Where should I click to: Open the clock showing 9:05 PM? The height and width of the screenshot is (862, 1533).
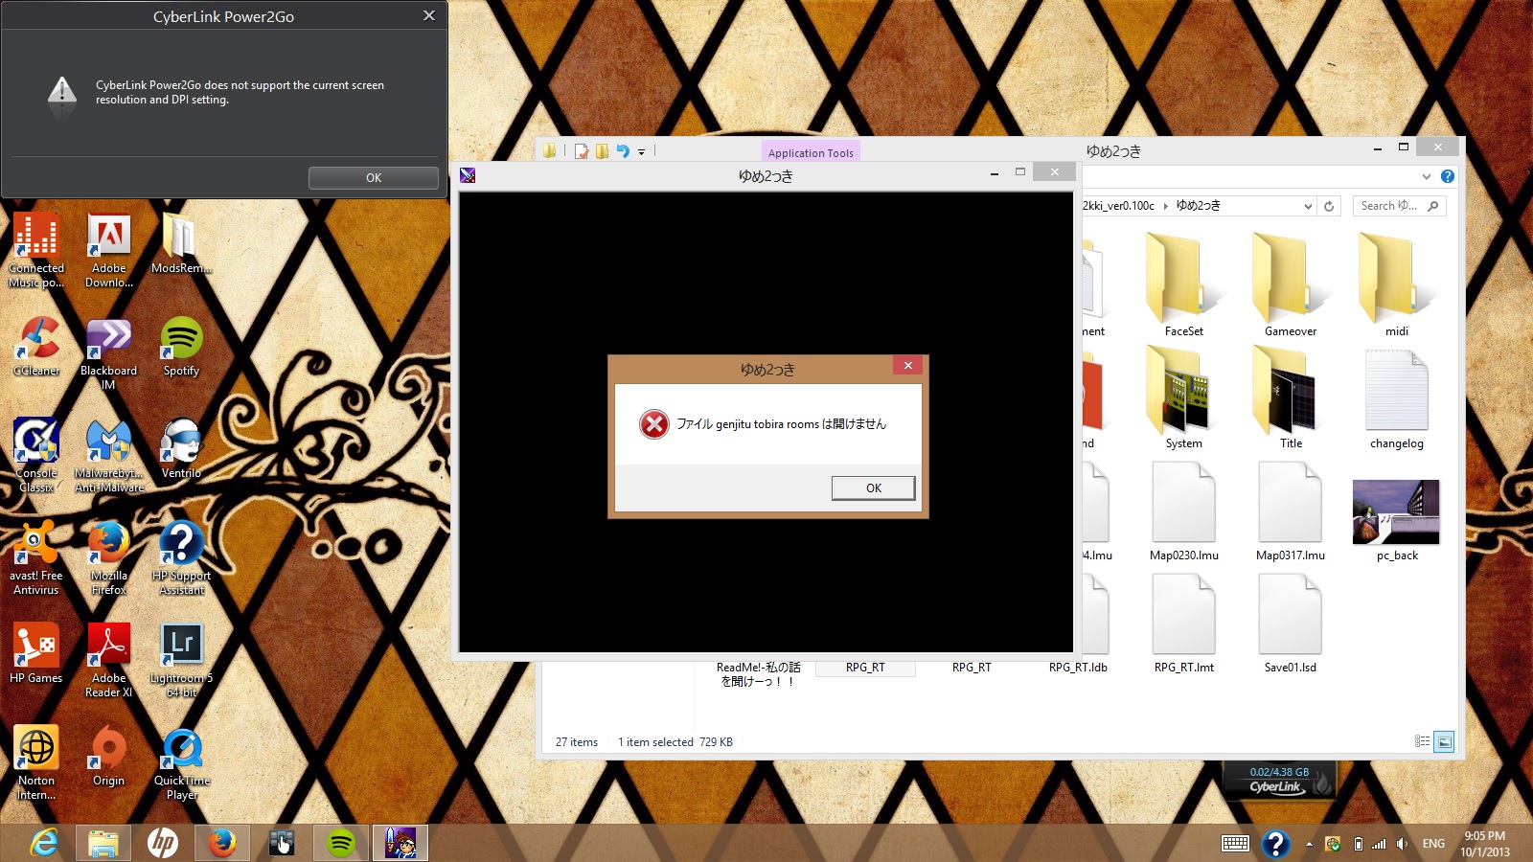1484,844
